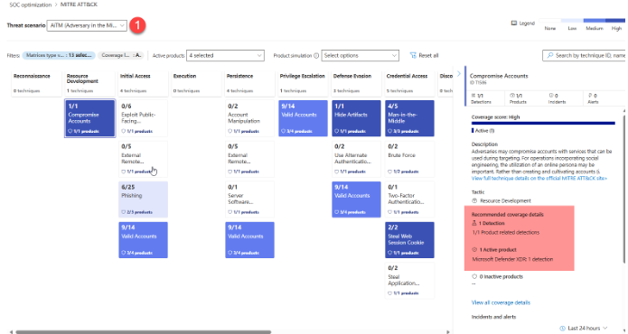Viewport: 628px width, 334px height.
Task: Open View all coverage details link
Action: (x=501, y=302)
